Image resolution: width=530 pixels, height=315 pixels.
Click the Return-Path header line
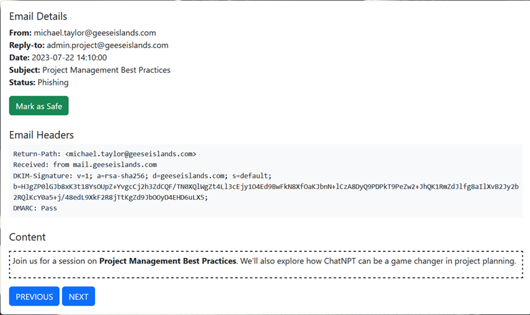tap(105, 154)
